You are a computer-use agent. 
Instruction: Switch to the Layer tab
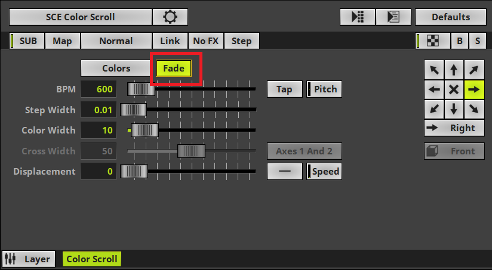click(x=29, y=259)
